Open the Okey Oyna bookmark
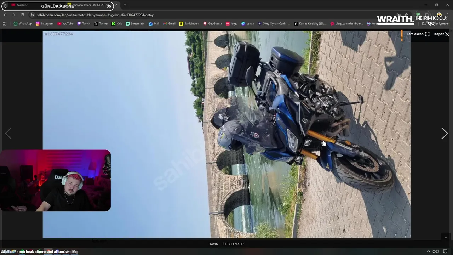Screen dimensions: 453x255 [274, 24]
